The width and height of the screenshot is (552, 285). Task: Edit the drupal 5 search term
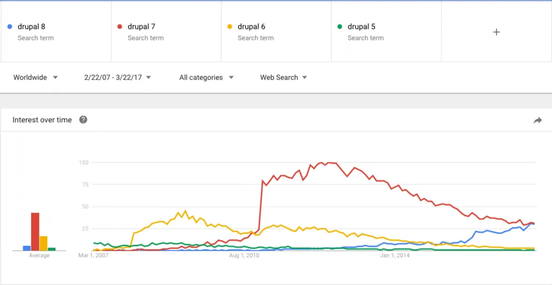(386, 32)
